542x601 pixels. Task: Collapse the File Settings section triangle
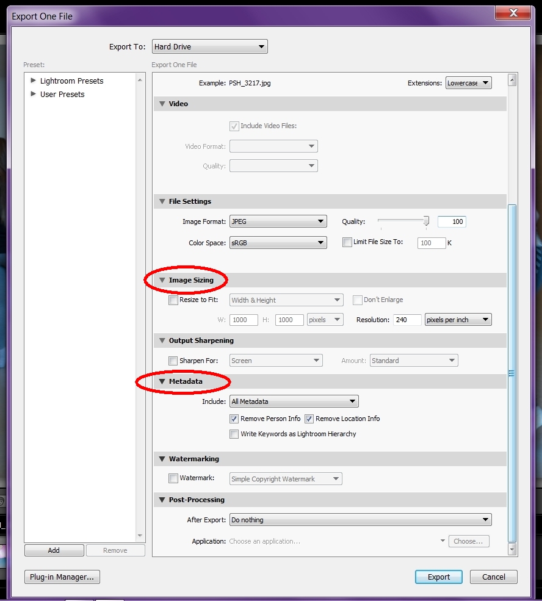click(162, 201)
